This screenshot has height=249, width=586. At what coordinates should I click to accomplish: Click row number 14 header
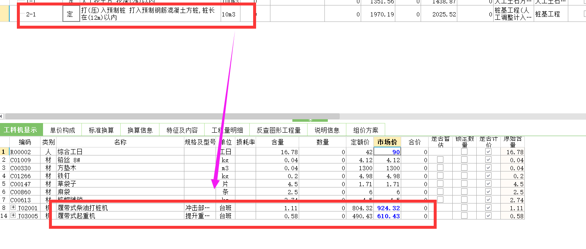pos(4,216)
